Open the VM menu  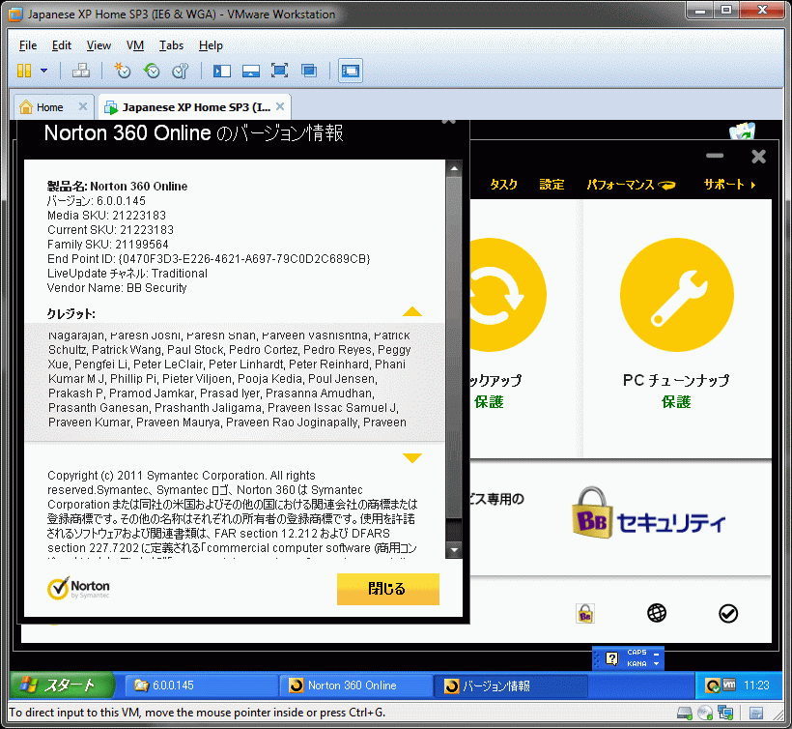(x=135, y=45)
